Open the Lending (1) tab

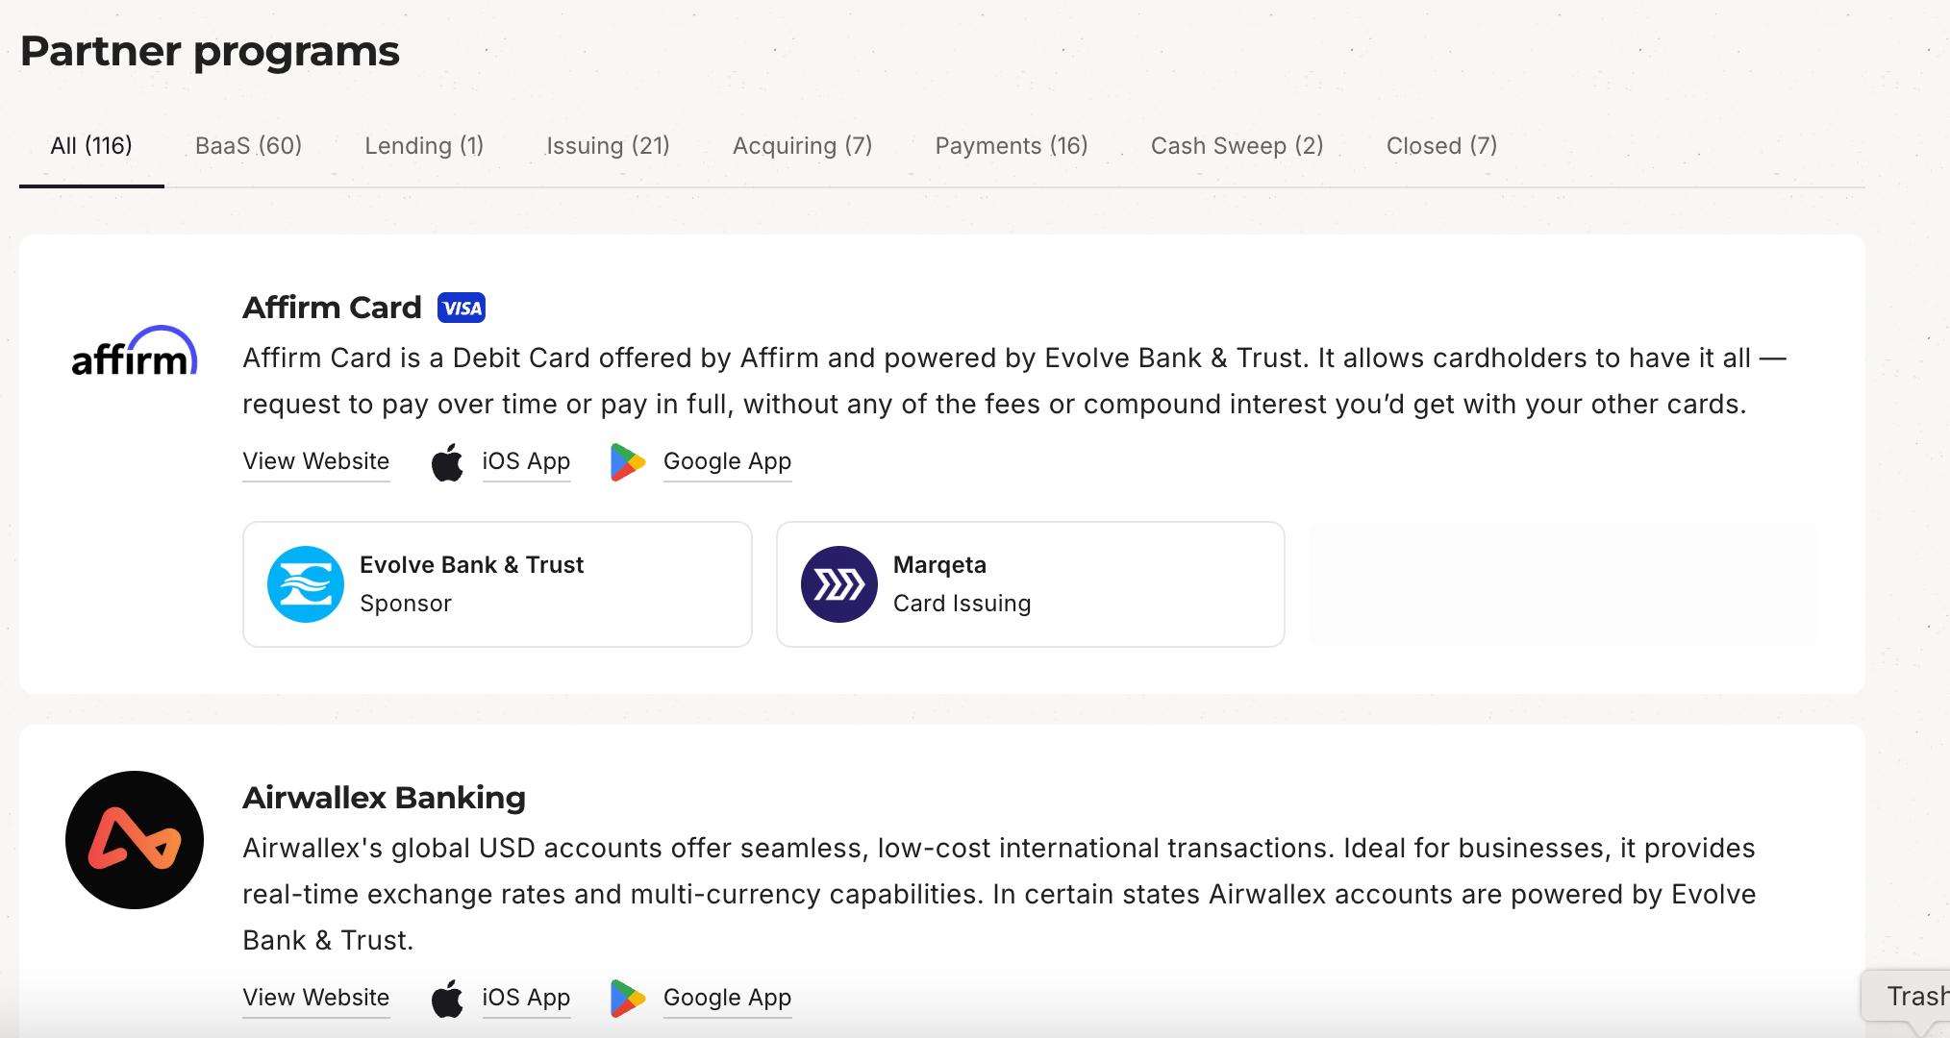click(424, 146)
